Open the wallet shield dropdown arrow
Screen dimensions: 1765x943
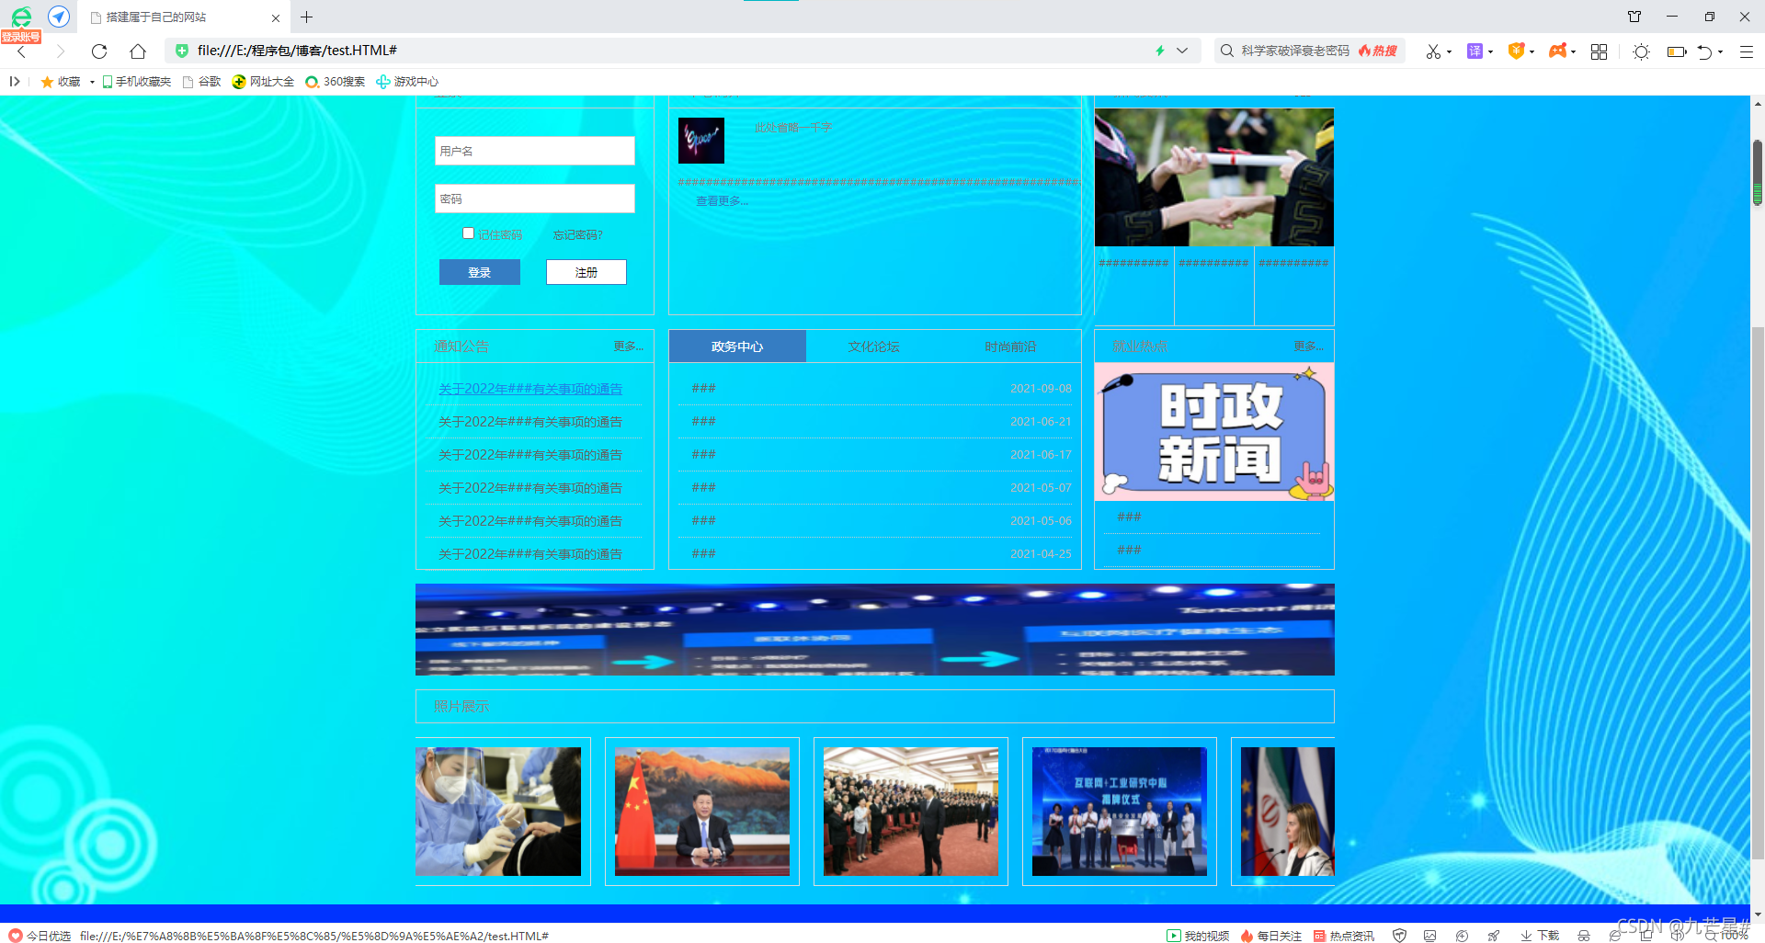click(1532, 52)
